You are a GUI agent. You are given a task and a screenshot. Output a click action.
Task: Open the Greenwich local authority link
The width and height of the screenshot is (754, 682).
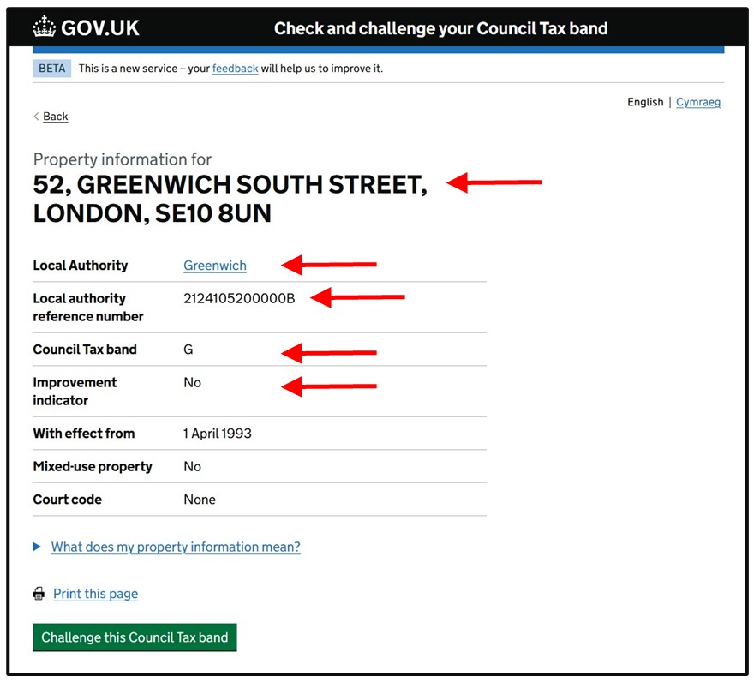(214, 266)
